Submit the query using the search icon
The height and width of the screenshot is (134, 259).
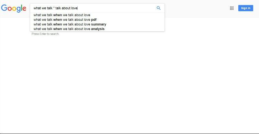pos(158,8)
